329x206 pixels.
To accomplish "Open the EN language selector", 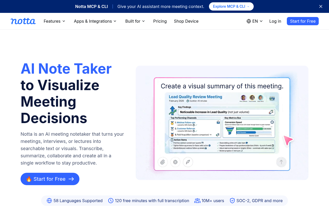I will point(255,21).
